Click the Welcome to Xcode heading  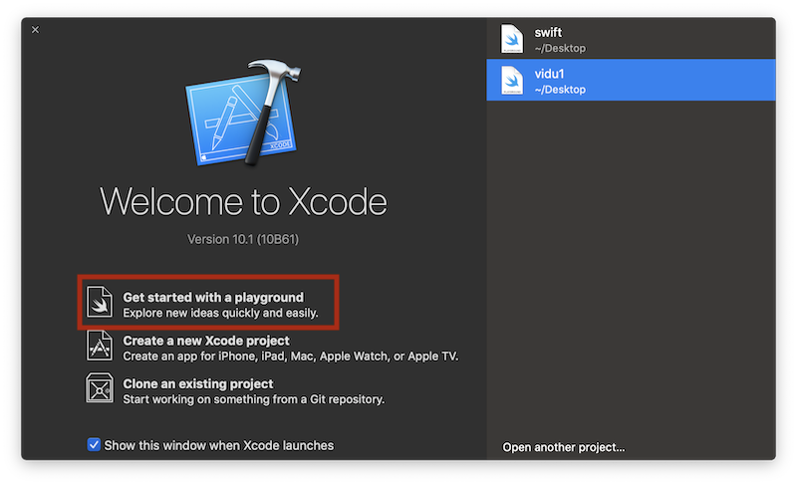243,201
